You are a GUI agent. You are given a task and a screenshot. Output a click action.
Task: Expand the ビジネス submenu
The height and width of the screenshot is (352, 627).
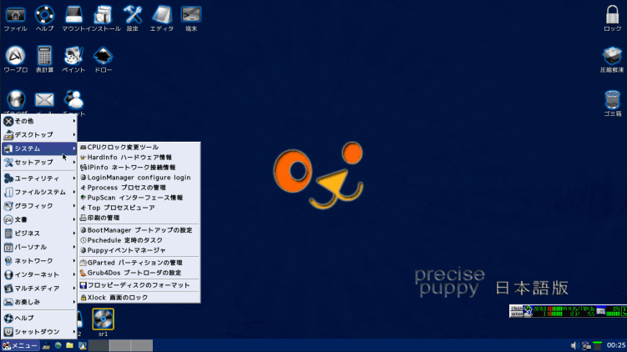39,234
